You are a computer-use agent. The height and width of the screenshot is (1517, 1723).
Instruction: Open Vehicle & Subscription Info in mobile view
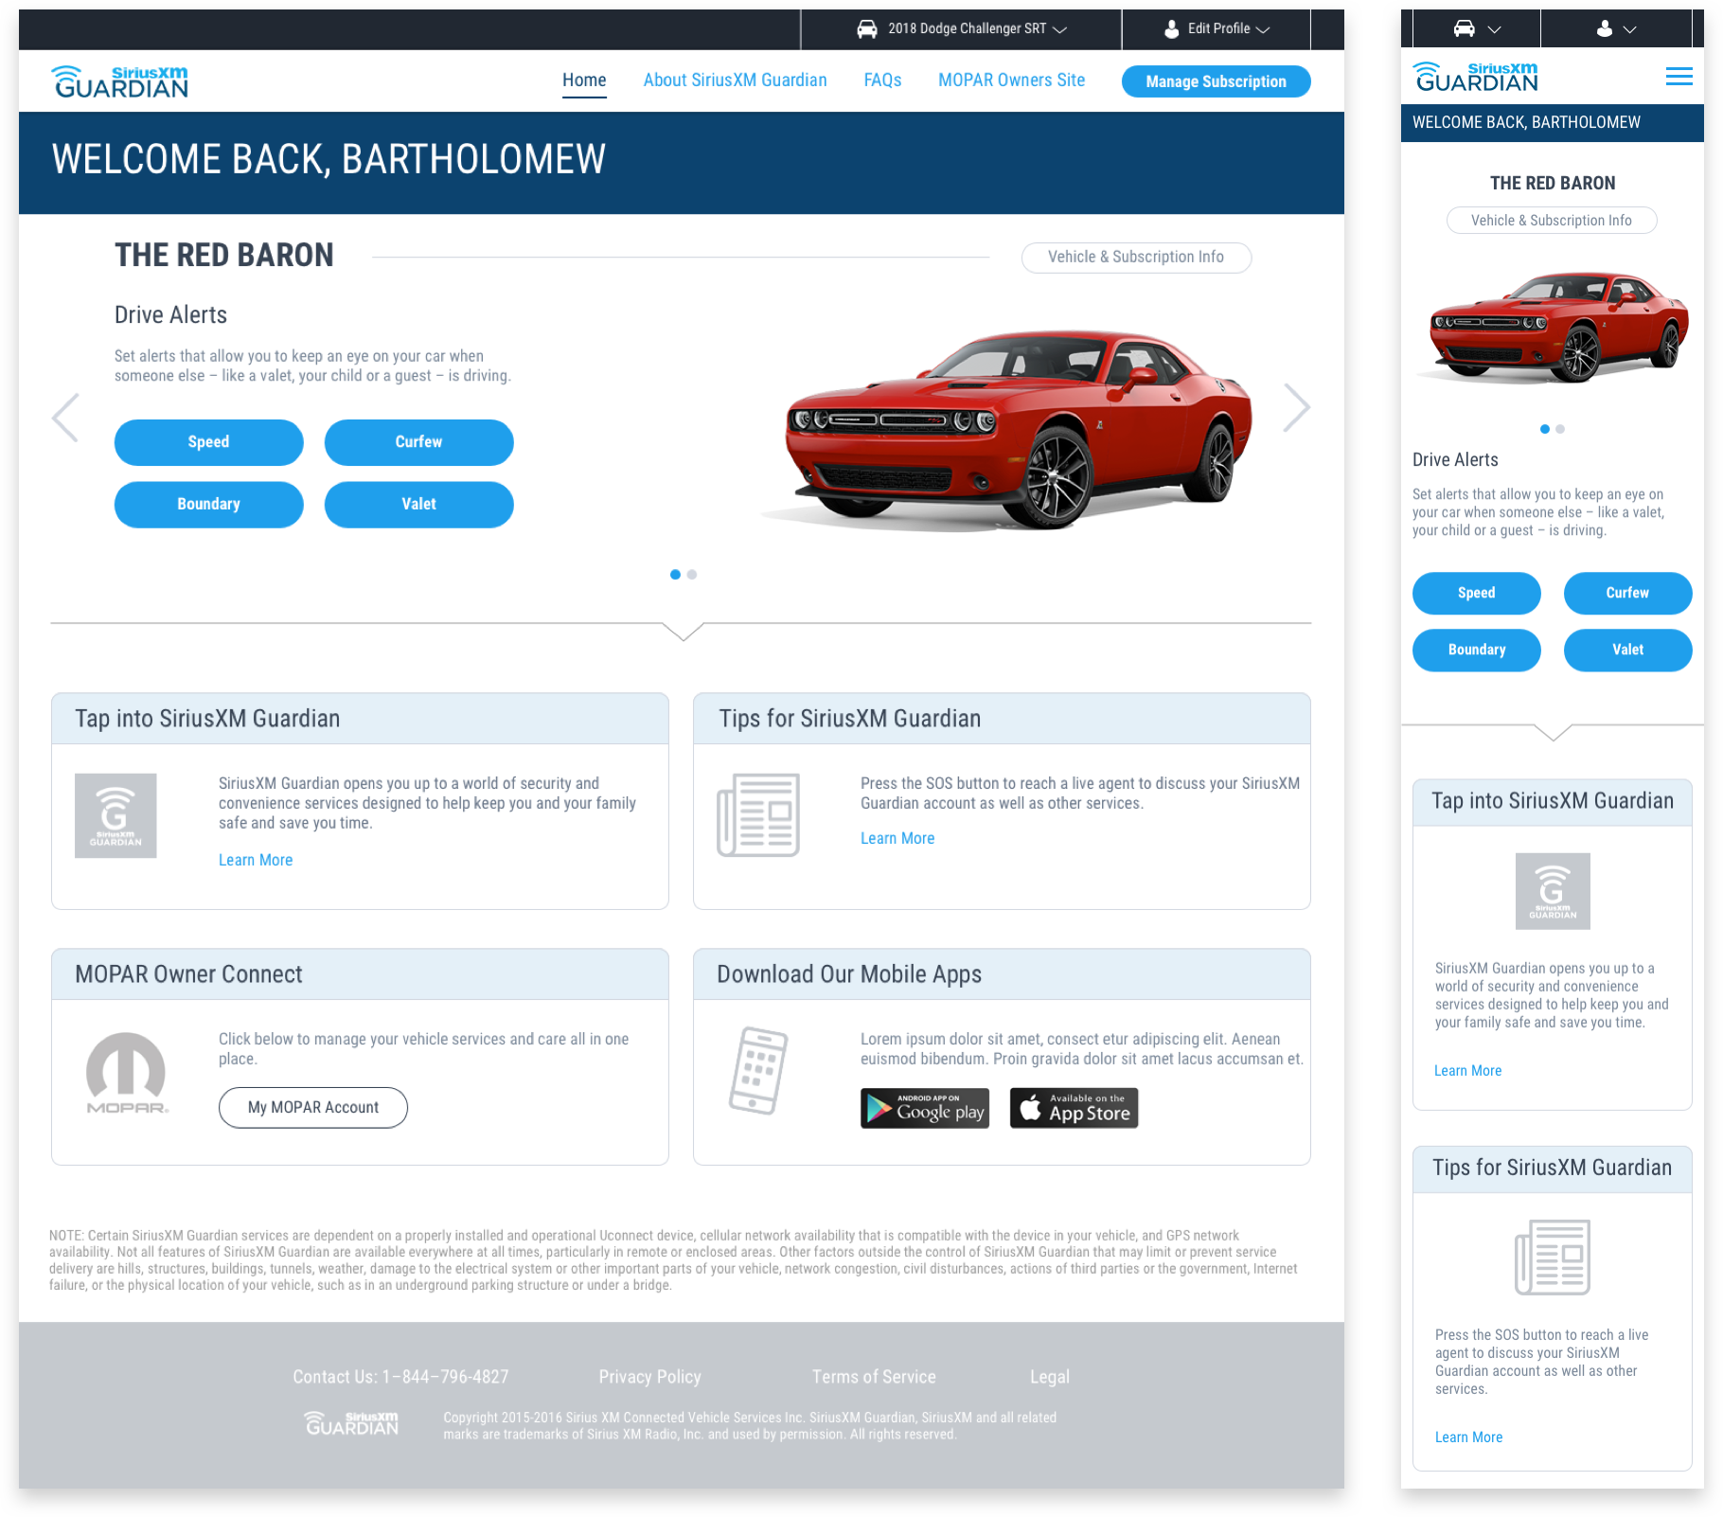[1552, 221]
